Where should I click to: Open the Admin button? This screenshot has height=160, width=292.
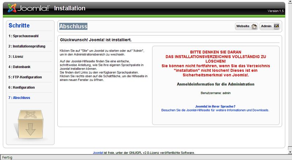point(270,26)
